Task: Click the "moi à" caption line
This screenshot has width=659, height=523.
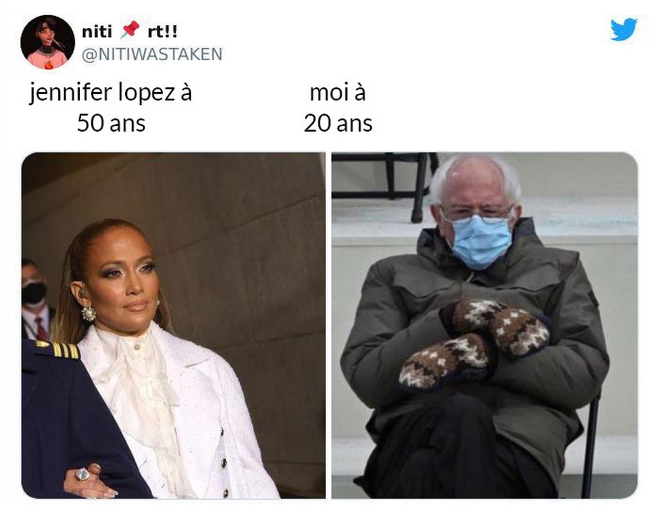Action: coord(338,94)
